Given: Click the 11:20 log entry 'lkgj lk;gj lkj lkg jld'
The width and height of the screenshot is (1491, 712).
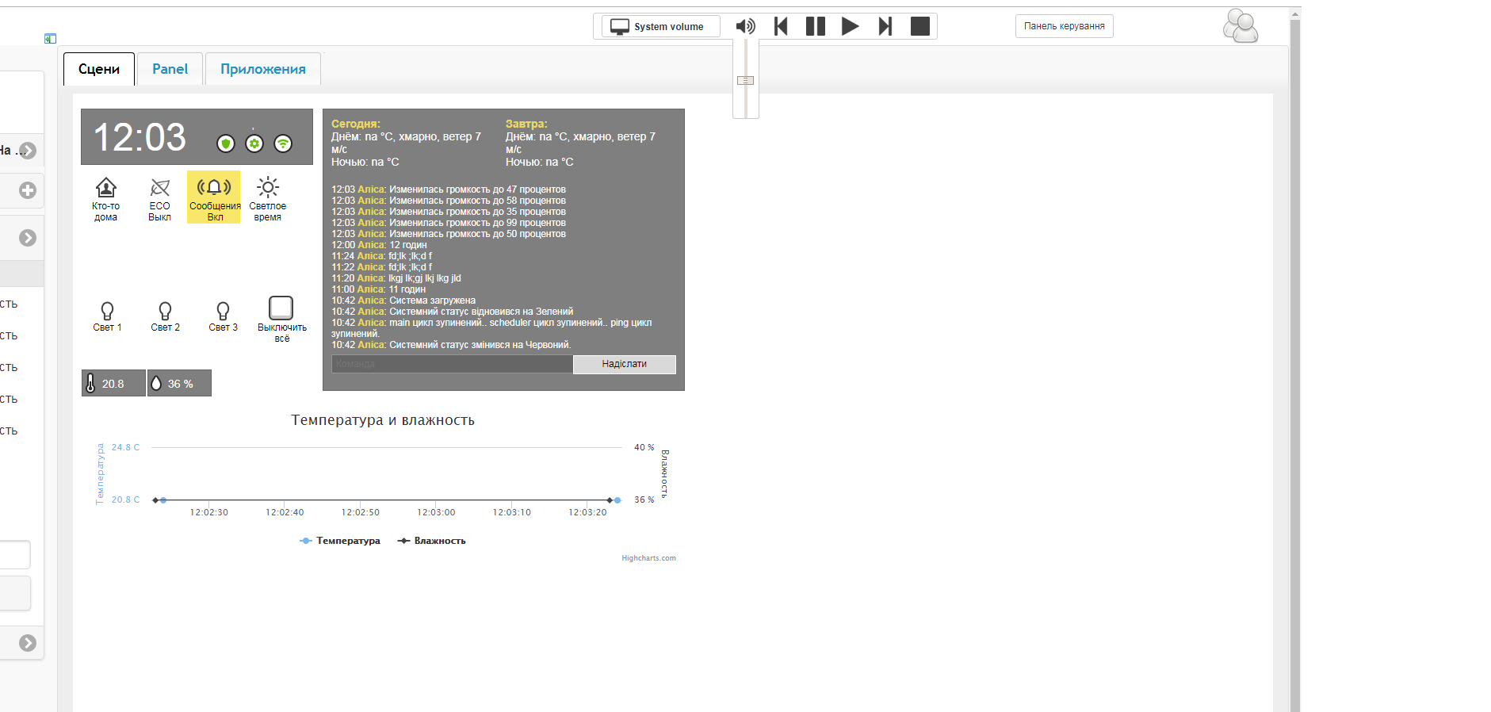Looking at the screenshot, I should [396, 278].
